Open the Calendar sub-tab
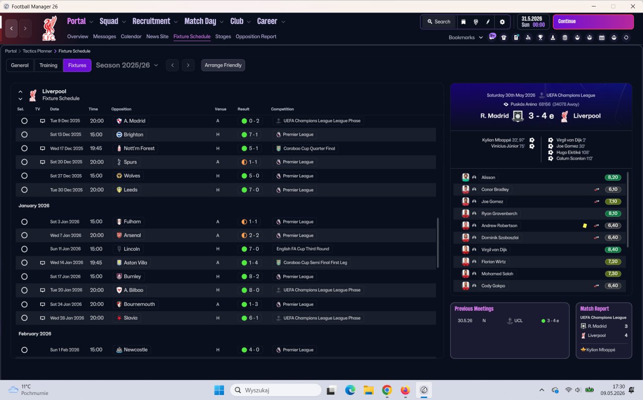 pos(131,37)
